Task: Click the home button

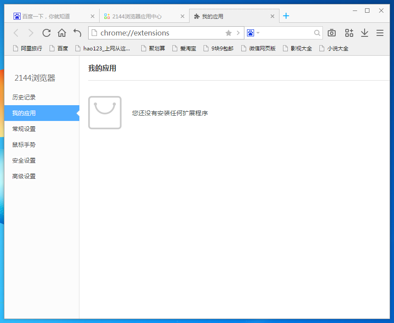Action: click(61, 32)
